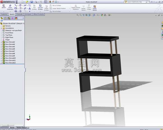Switch to the Sketch tab
The height and width of the screenshot is (130, 163).
(x=12, y=14)
